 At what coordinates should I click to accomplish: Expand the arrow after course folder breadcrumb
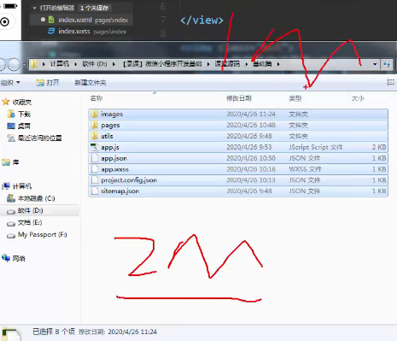tap(208, 64)
